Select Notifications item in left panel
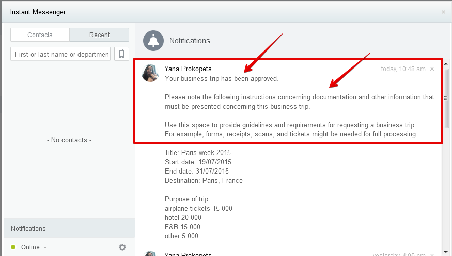The height and width of the screenshot is (256, 452). point(69,228)
